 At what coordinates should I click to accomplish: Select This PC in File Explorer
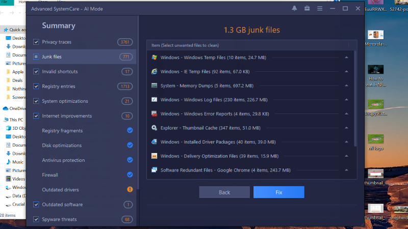click(x=14, y=120)
